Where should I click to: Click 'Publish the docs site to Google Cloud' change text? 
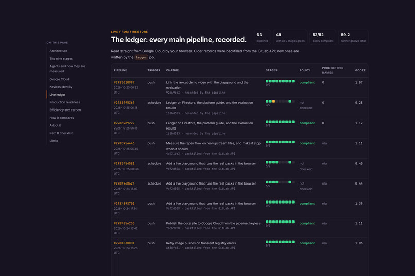(213, 223)
